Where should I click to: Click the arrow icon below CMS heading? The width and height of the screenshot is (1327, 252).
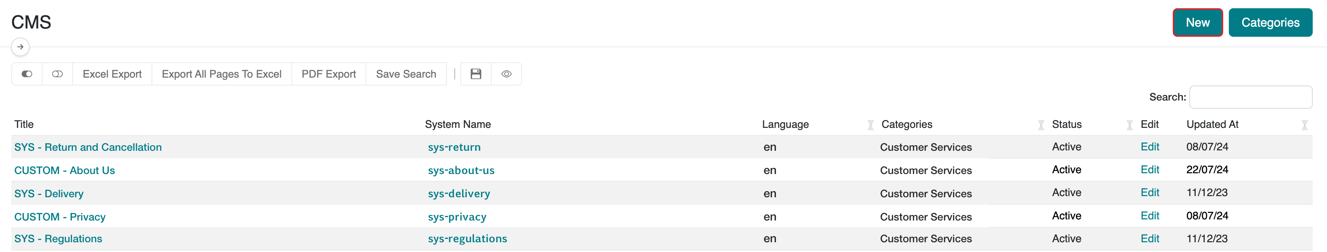pyautogui.click(x=20, y=47)
